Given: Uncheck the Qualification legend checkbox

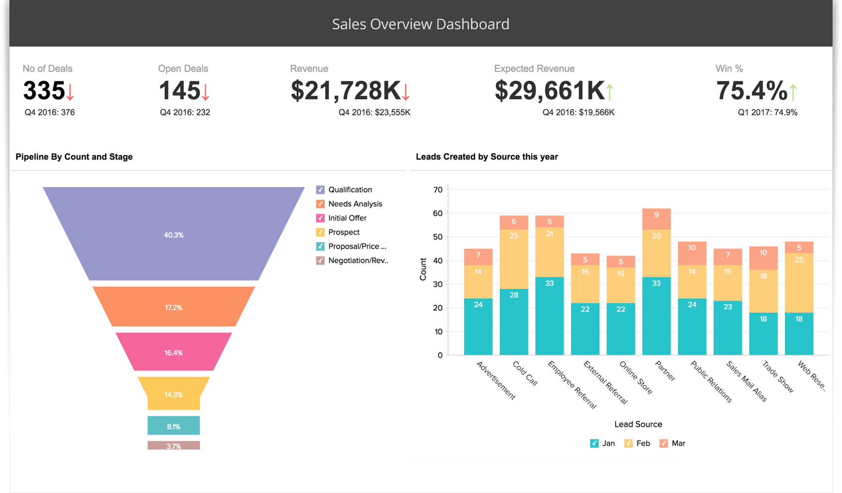Looking at the screenshot, I should [320, 190].
